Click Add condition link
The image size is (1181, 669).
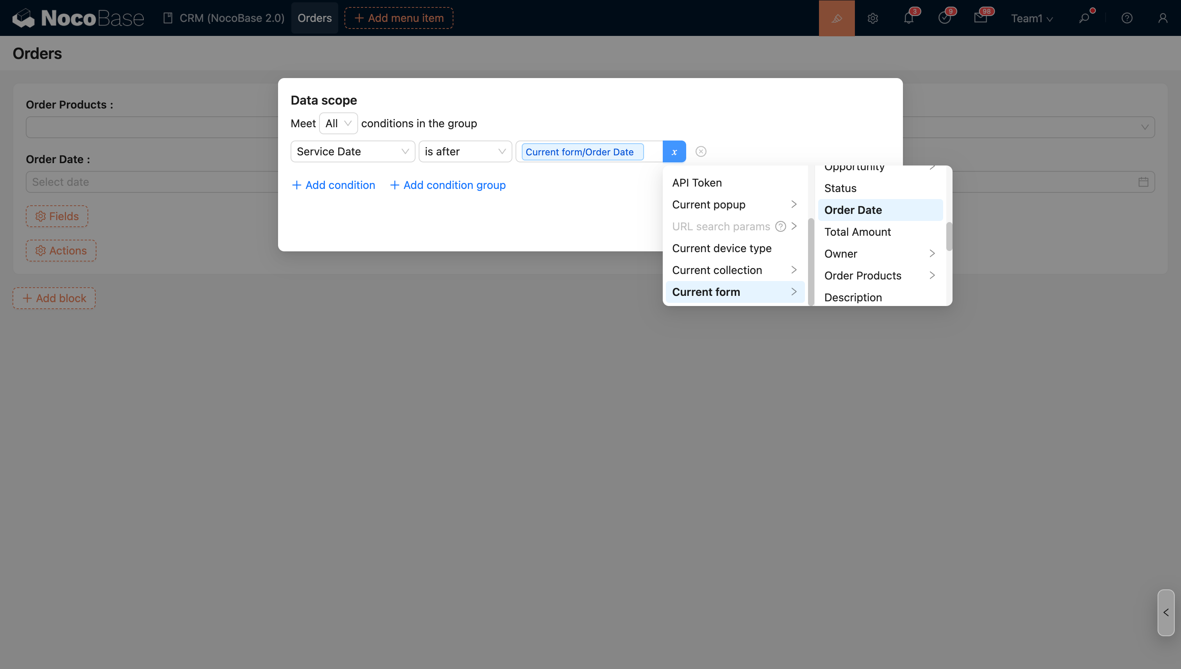(333, 185)
